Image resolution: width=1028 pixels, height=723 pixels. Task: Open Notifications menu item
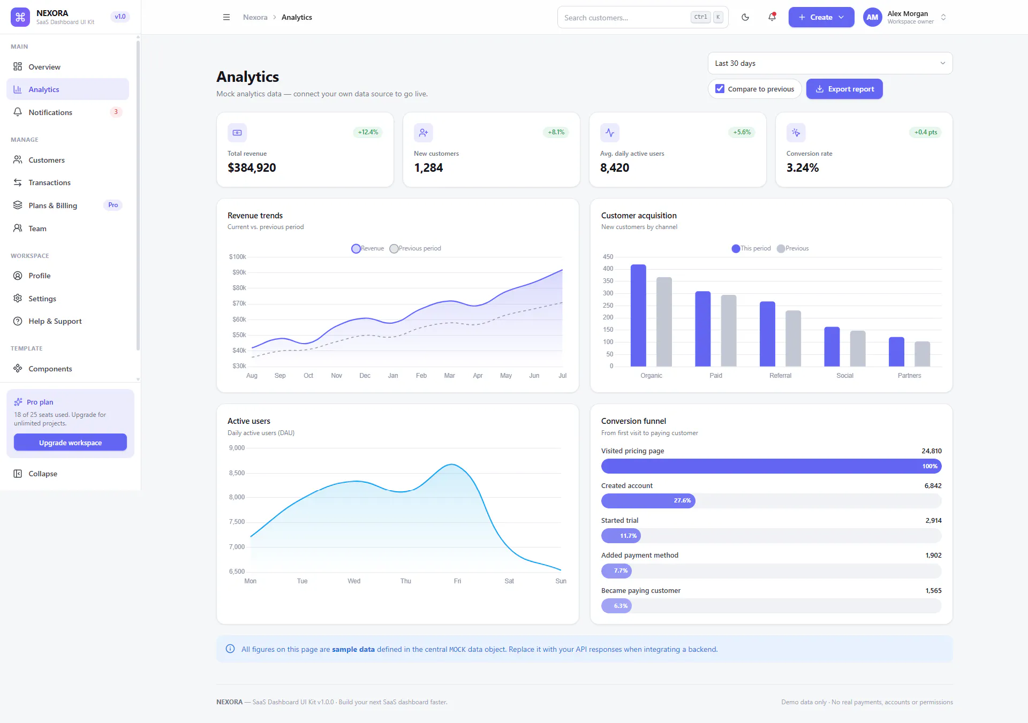[67, 112]
